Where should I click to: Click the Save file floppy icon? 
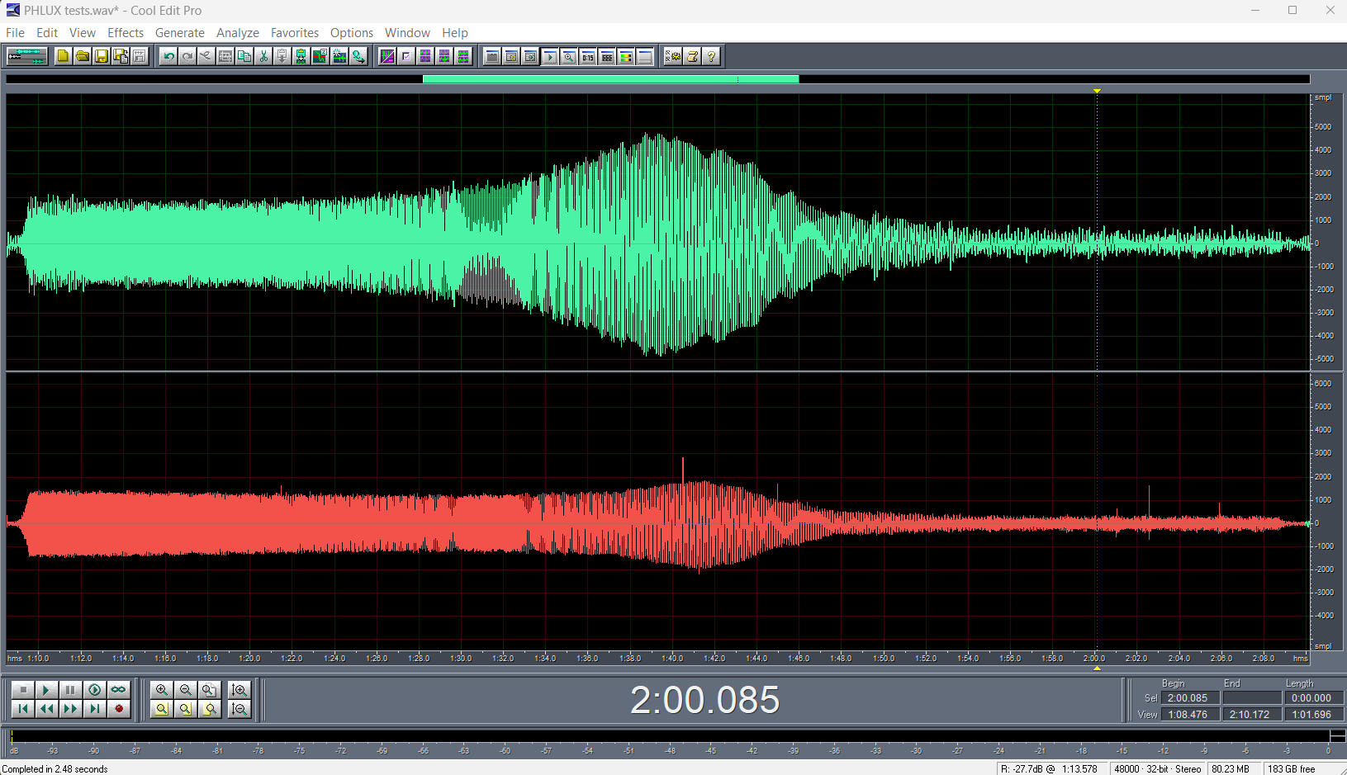102,56
